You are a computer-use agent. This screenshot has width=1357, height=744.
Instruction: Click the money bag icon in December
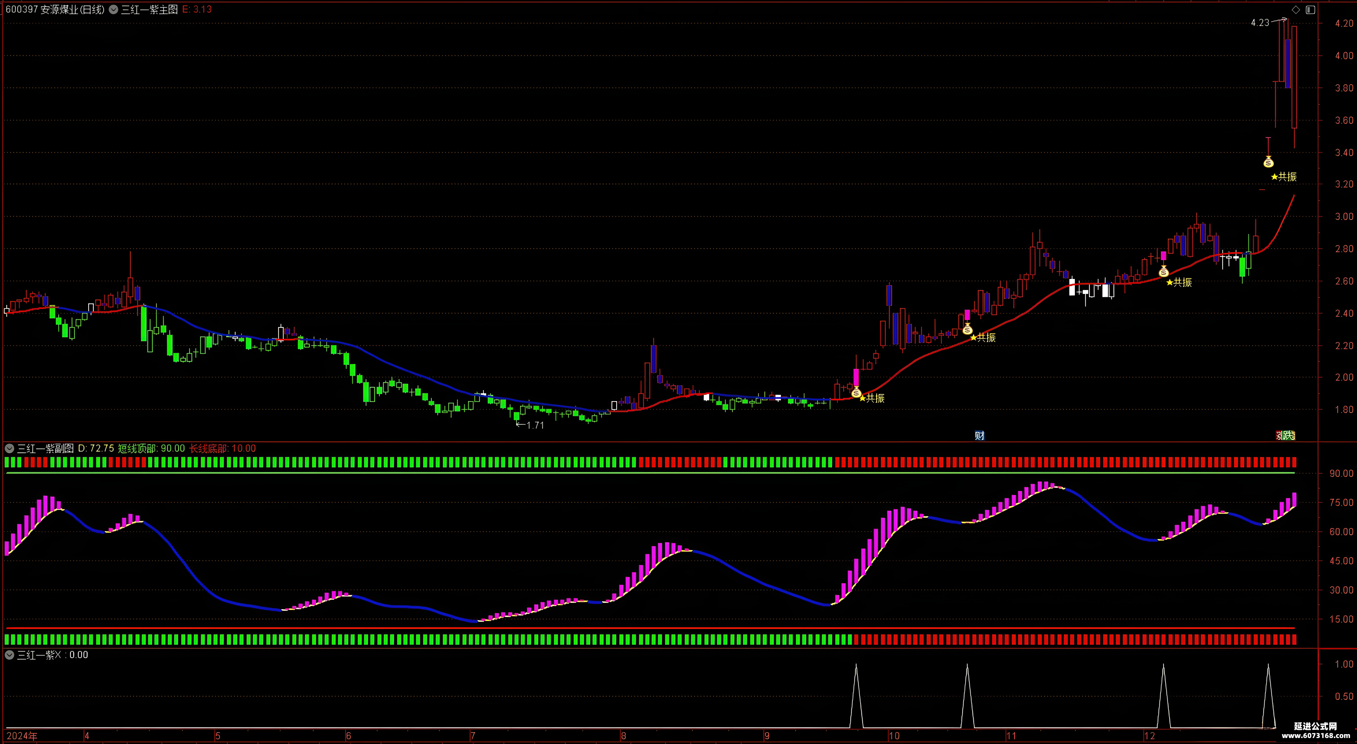point(1164,272)
